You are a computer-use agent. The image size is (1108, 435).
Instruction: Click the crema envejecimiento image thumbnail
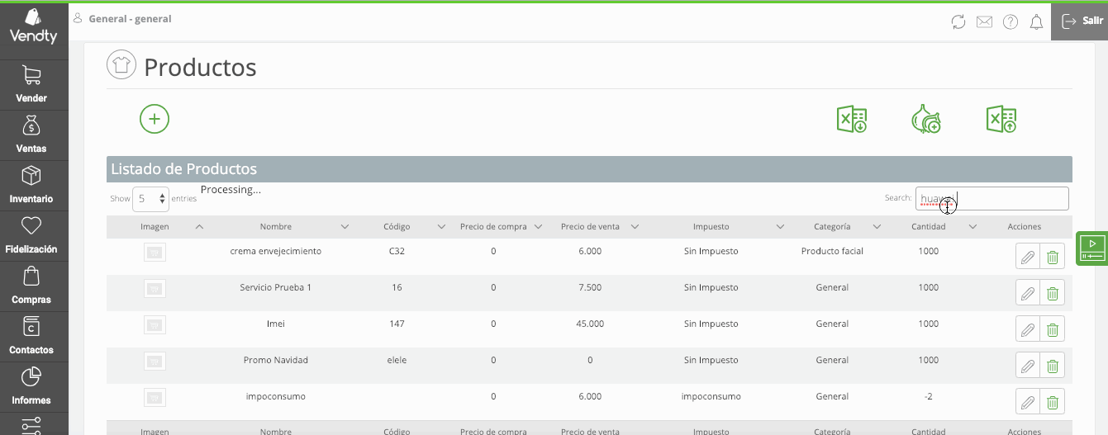tap(155, 252)
